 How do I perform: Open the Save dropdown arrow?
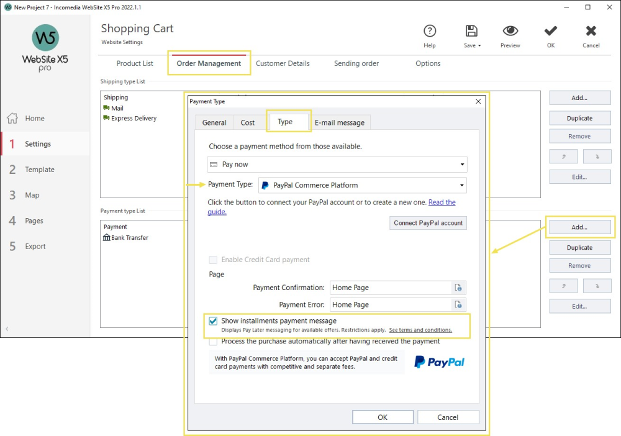(481, 46)
